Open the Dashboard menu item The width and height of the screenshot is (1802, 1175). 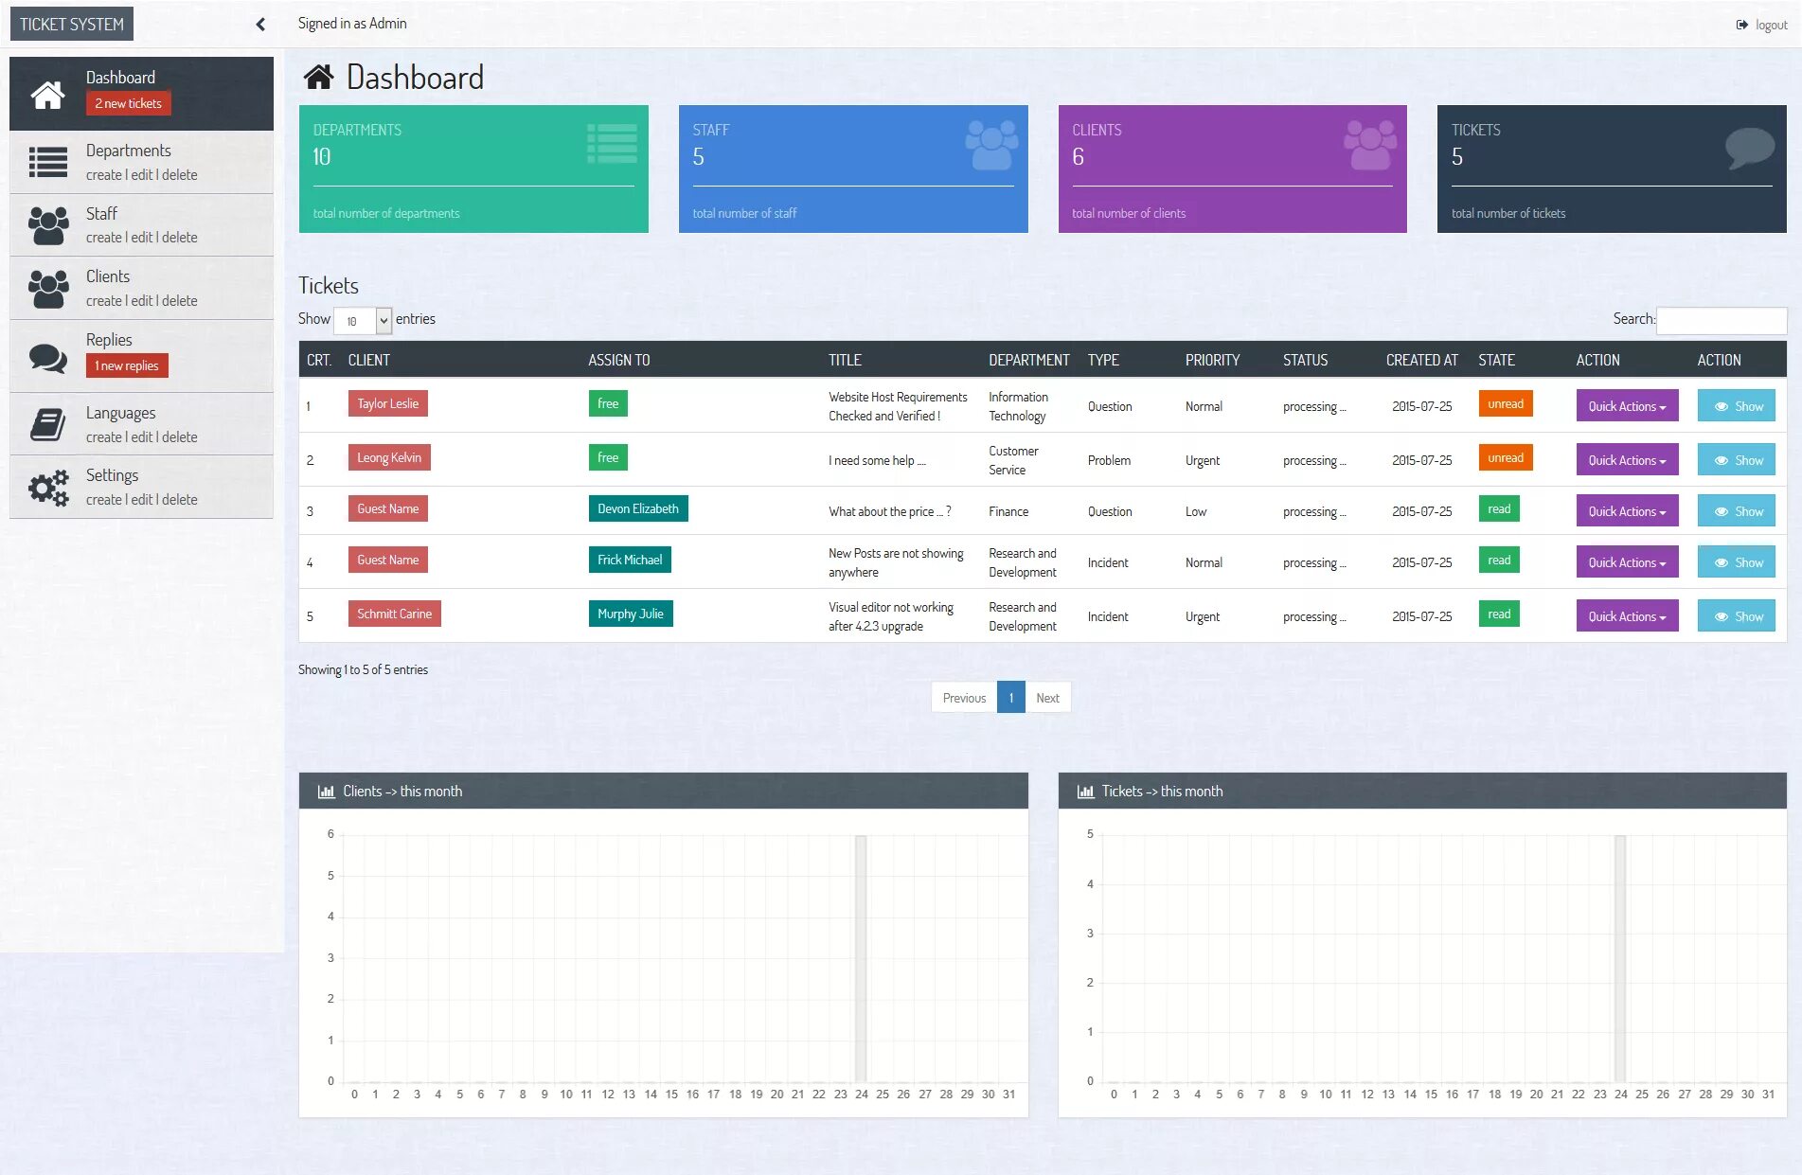coord(141,94)
